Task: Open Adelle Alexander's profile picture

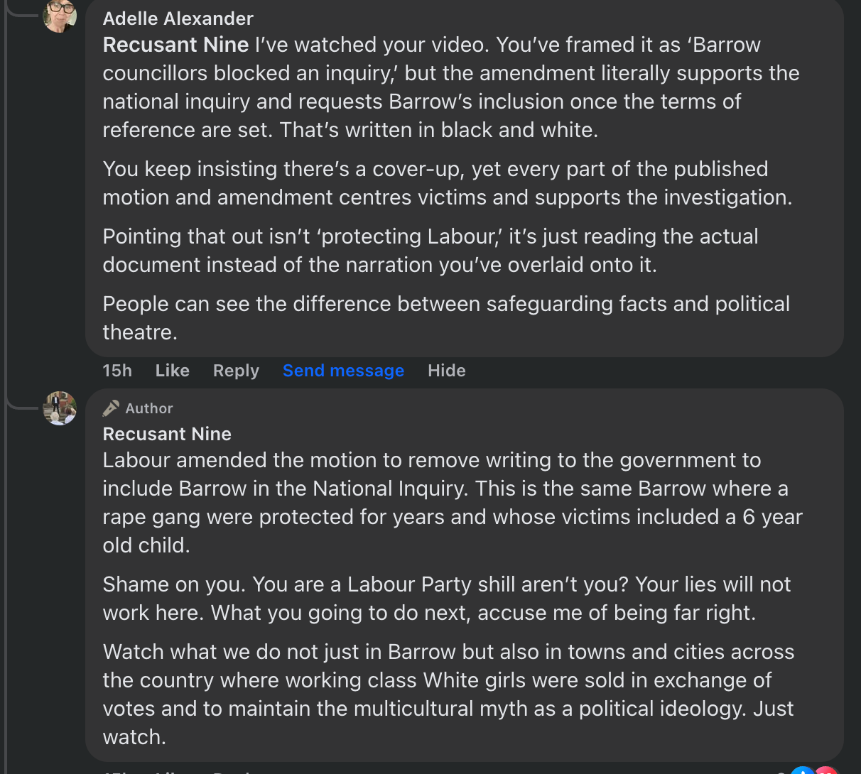Action: [60, 16]
